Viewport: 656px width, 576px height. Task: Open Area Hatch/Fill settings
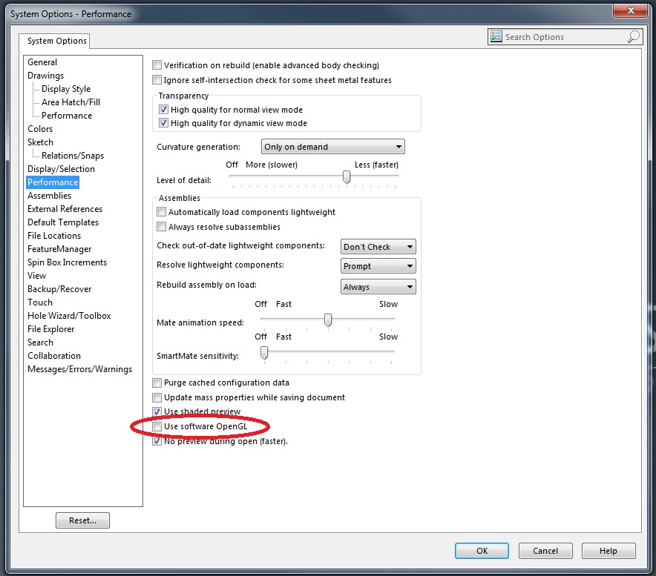click(x=70, y=102)
